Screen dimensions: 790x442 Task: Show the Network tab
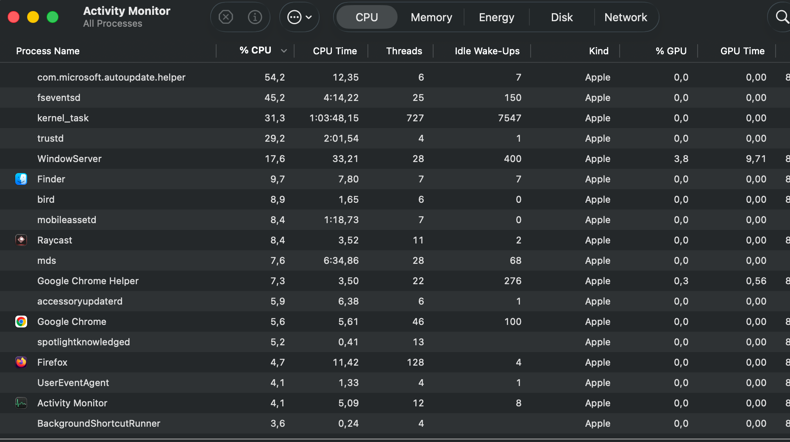tap(626, 17)
